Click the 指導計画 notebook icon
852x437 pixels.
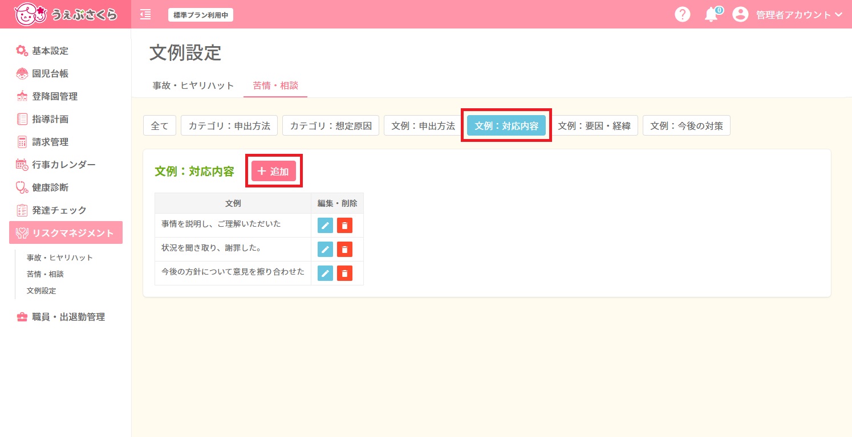pyautogui.click(x=22, y=119)
